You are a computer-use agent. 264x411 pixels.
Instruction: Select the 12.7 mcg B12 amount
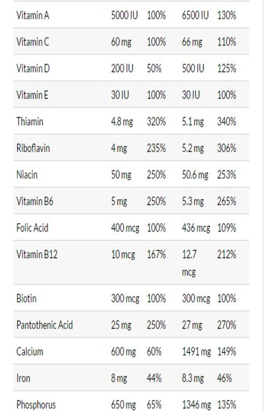[x=189, y=263]
